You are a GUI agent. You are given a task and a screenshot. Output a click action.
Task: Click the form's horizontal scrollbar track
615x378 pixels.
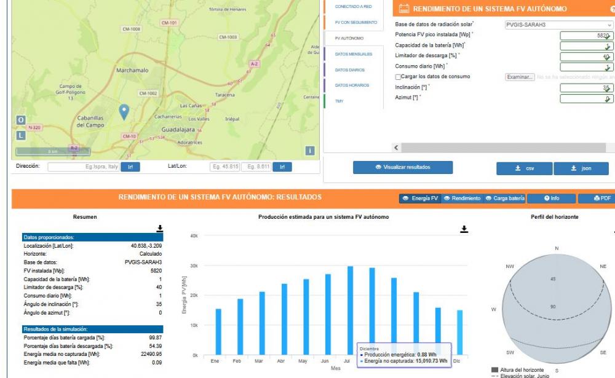click(x=503, y=148)
